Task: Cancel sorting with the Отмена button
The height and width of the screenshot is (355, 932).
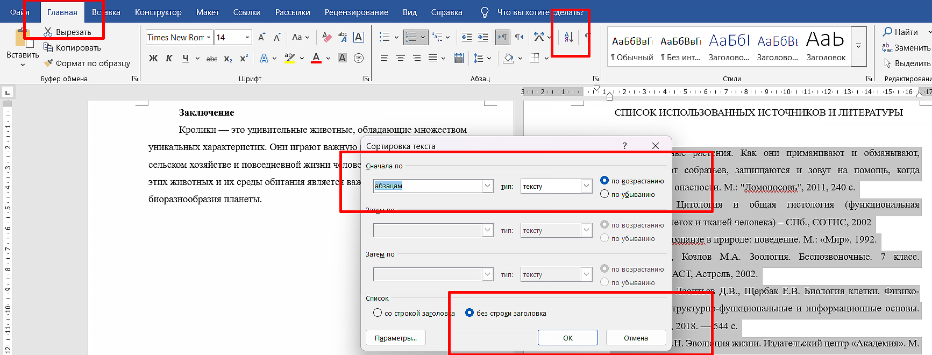Action: (x=636, y=338)
